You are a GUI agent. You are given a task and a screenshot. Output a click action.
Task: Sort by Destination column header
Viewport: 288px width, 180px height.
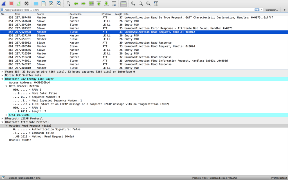tap(85, 14)
